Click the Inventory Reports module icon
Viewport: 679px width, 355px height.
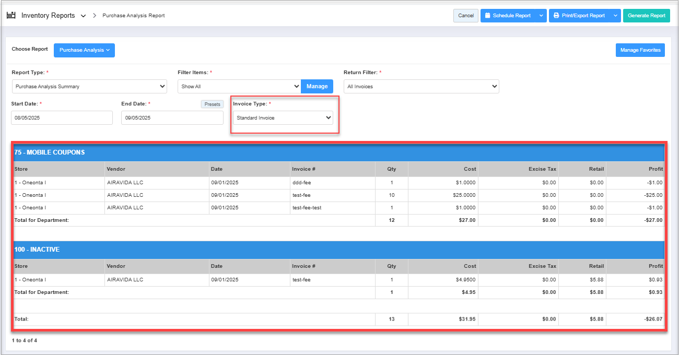pyautogui.click(x=11, y=15)
